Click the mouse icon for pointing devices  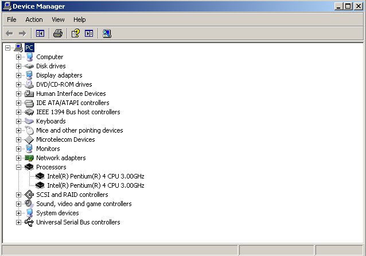[29, 130]
